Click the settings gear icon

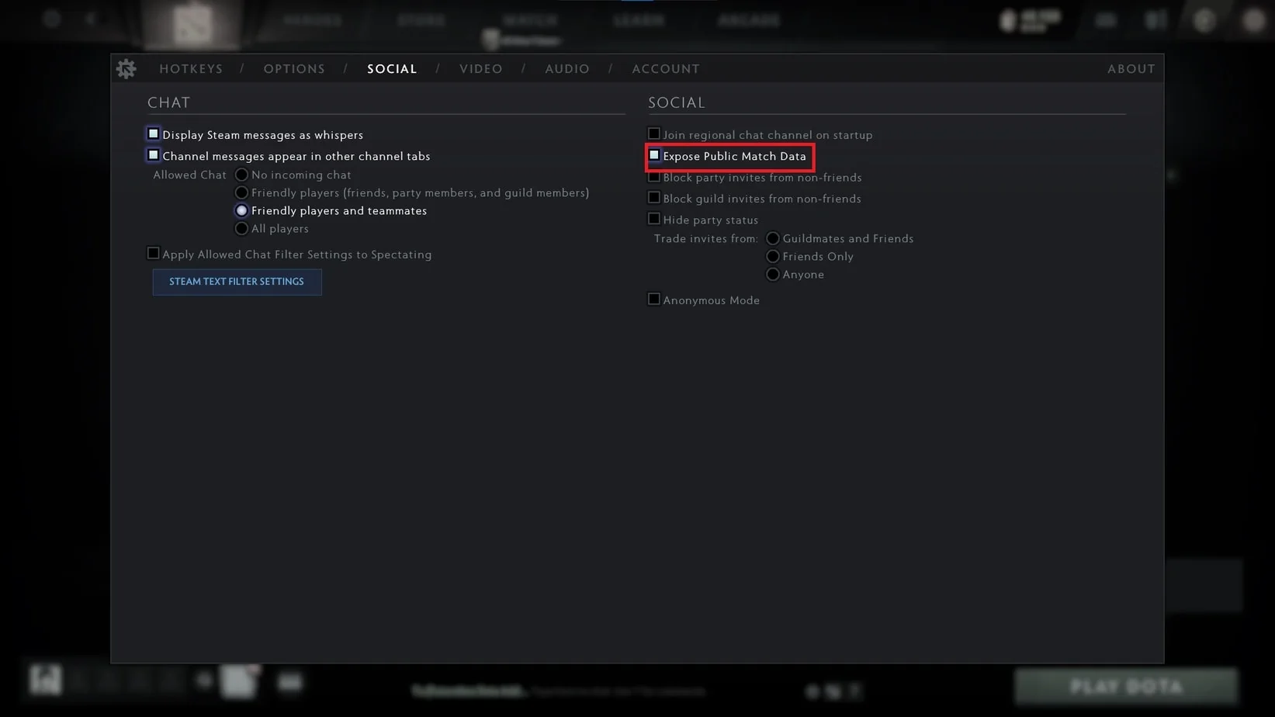(x=126, y=69)
